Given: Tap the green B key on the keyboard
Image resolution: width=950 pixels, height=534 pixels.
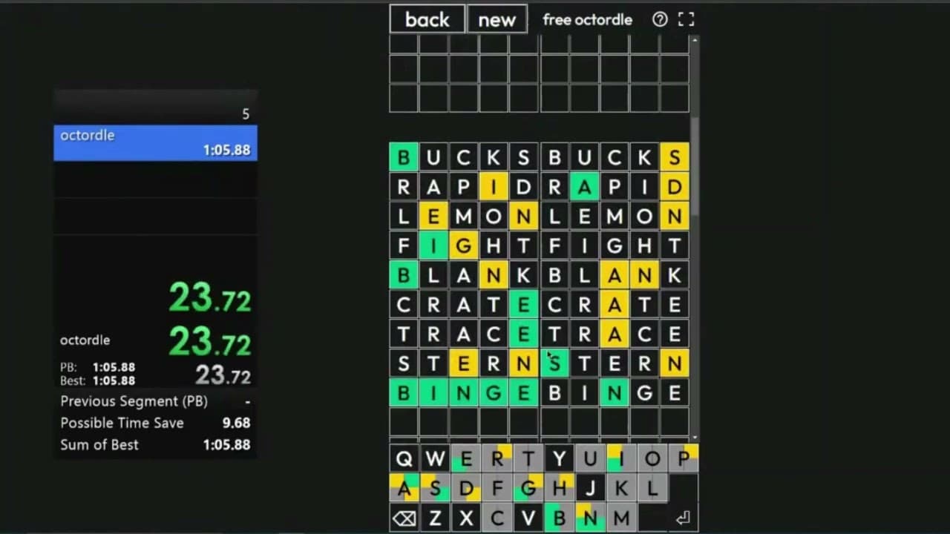Looking at the screenshot, I should click(x=559, y=518).
